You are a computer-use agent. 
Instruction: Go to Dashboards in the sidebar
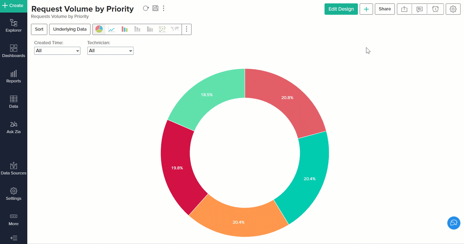tap(14, 51)
